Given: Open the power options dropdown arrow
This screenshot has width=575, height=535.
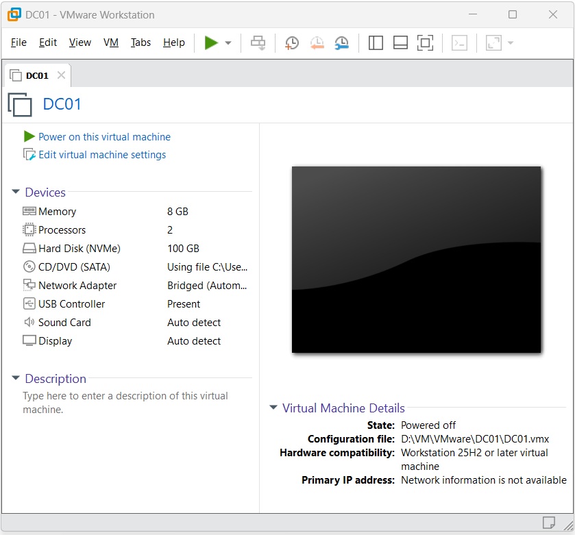Looking at the screenshot, I should click(228, 43).
